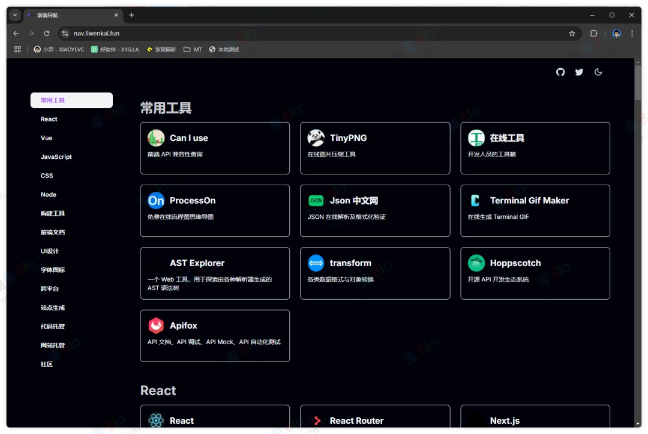Open the GitHub icon in the page header
648x434 pixels.
[x=560, y=72]
